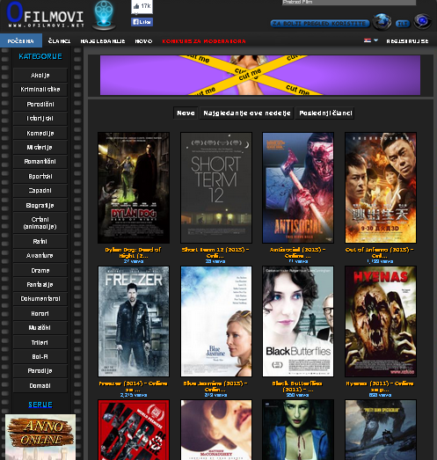The image size is (437, 460).
Task: Click the glowing film reel icon
Action: coord(104,15)
